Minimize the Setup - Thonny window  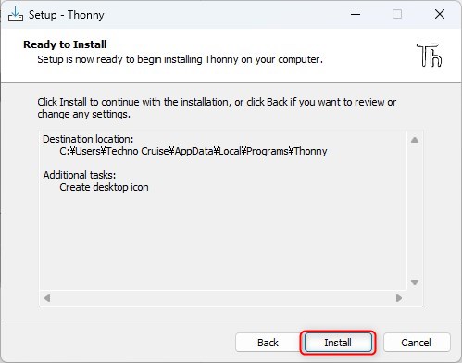coord(356,14)
